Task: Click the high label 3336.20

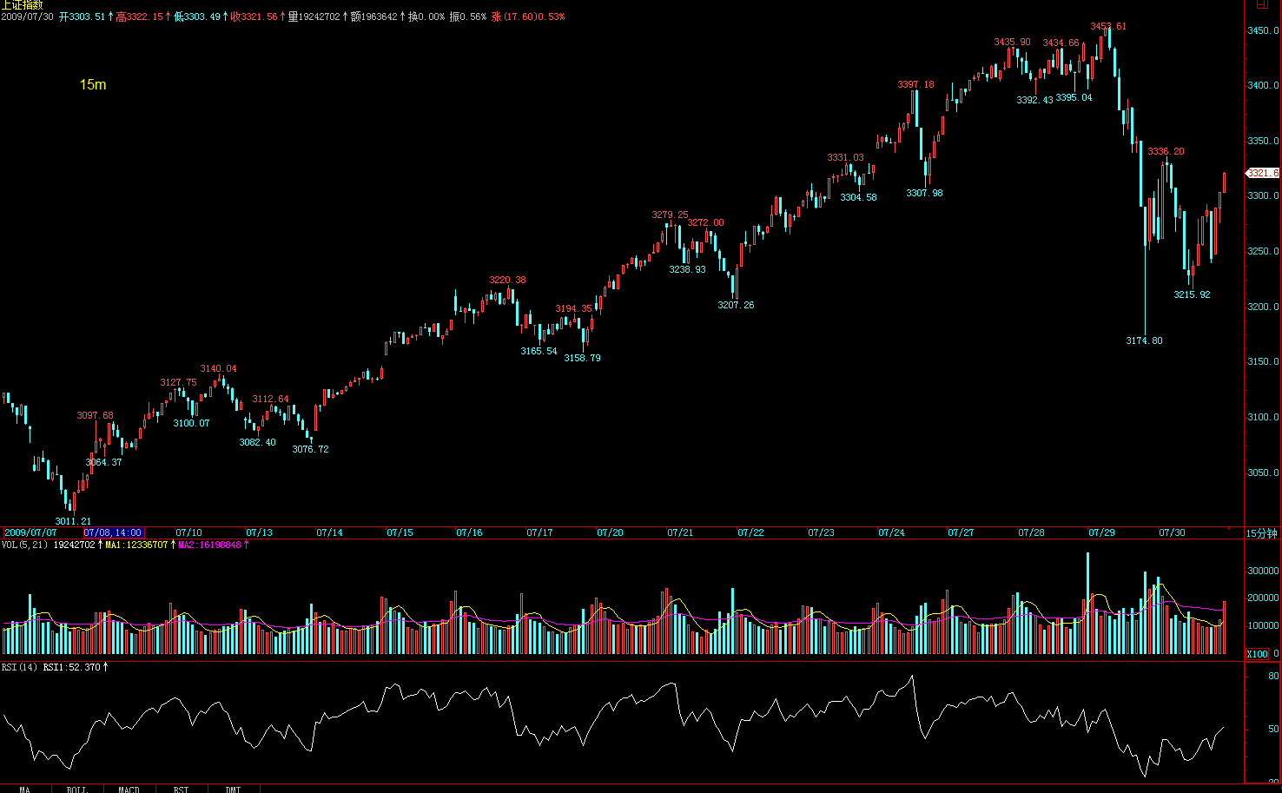Action: tap(1166, 151)
